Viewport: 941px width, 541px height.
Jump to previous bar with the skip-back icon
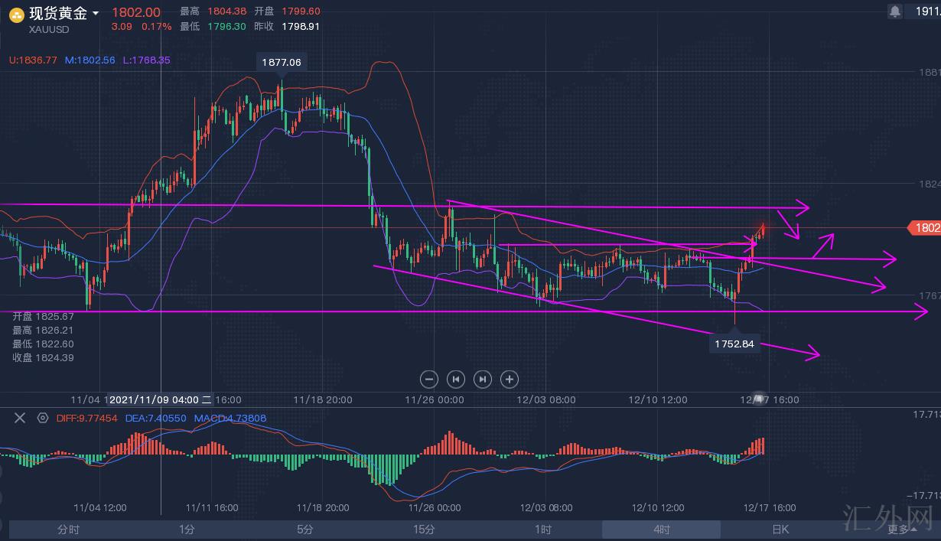[456, 379]
